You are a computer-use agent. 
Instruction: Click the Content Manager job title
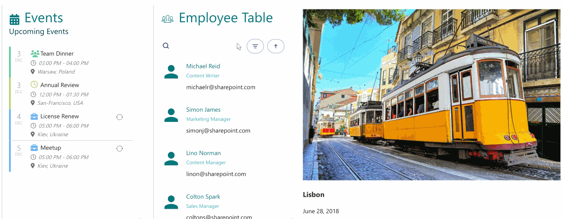[x=206, y=163]
